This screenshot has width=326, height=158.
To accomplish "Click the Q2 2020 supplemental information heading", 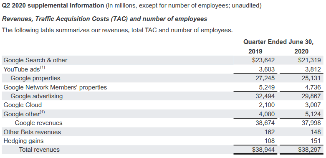I will 53,5.
